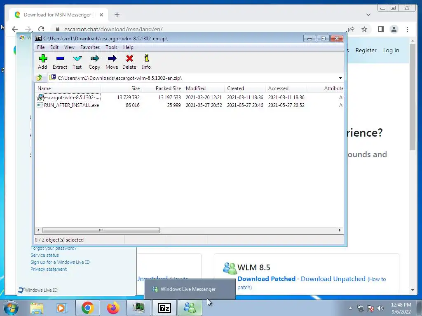Open the Favorites menu in 7-Zip

pos(90,47)
